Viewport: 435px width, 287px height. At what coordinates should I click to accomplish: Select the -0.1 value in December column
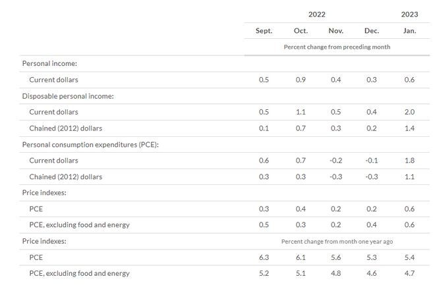click(372, 161)
